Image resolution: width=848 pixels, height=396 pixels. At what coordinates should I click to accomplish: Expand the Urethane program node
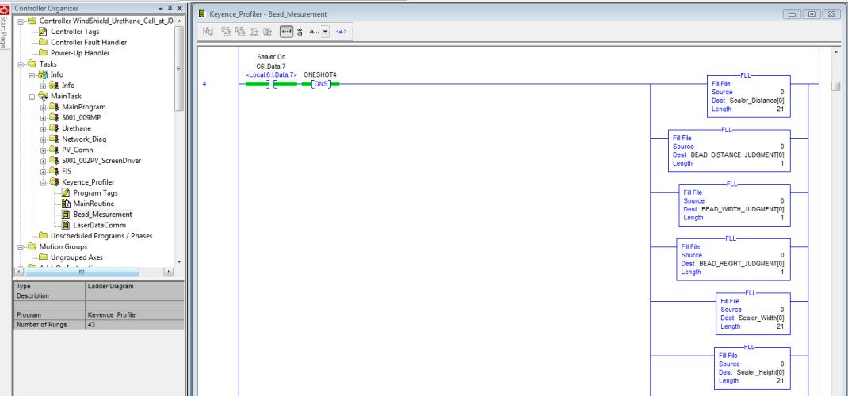coord(44,128)
